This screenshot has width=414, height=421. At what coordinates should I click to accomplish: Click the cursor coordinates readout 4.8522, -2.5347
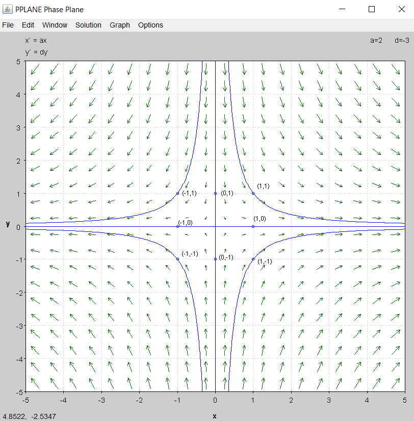(x=29, y=416)
